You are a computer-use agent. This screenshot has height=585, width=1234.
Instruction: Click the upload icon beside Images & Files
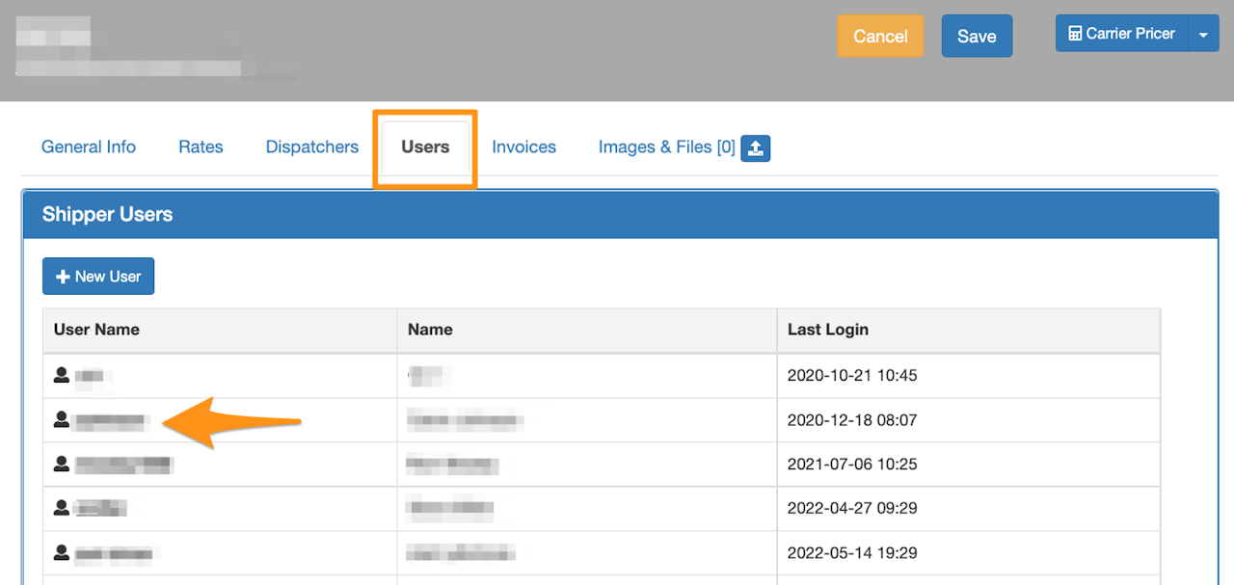pyautogui.click(x=755, y=147)
